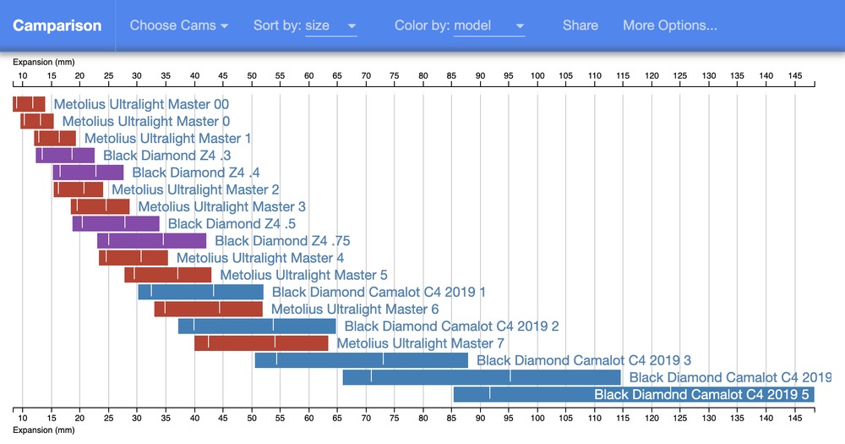Open More Options menu

point(670,25)
